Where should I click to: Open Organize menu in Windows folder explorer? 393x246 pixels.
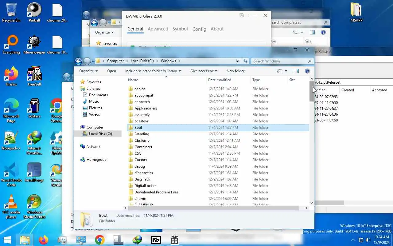(88, 71)
